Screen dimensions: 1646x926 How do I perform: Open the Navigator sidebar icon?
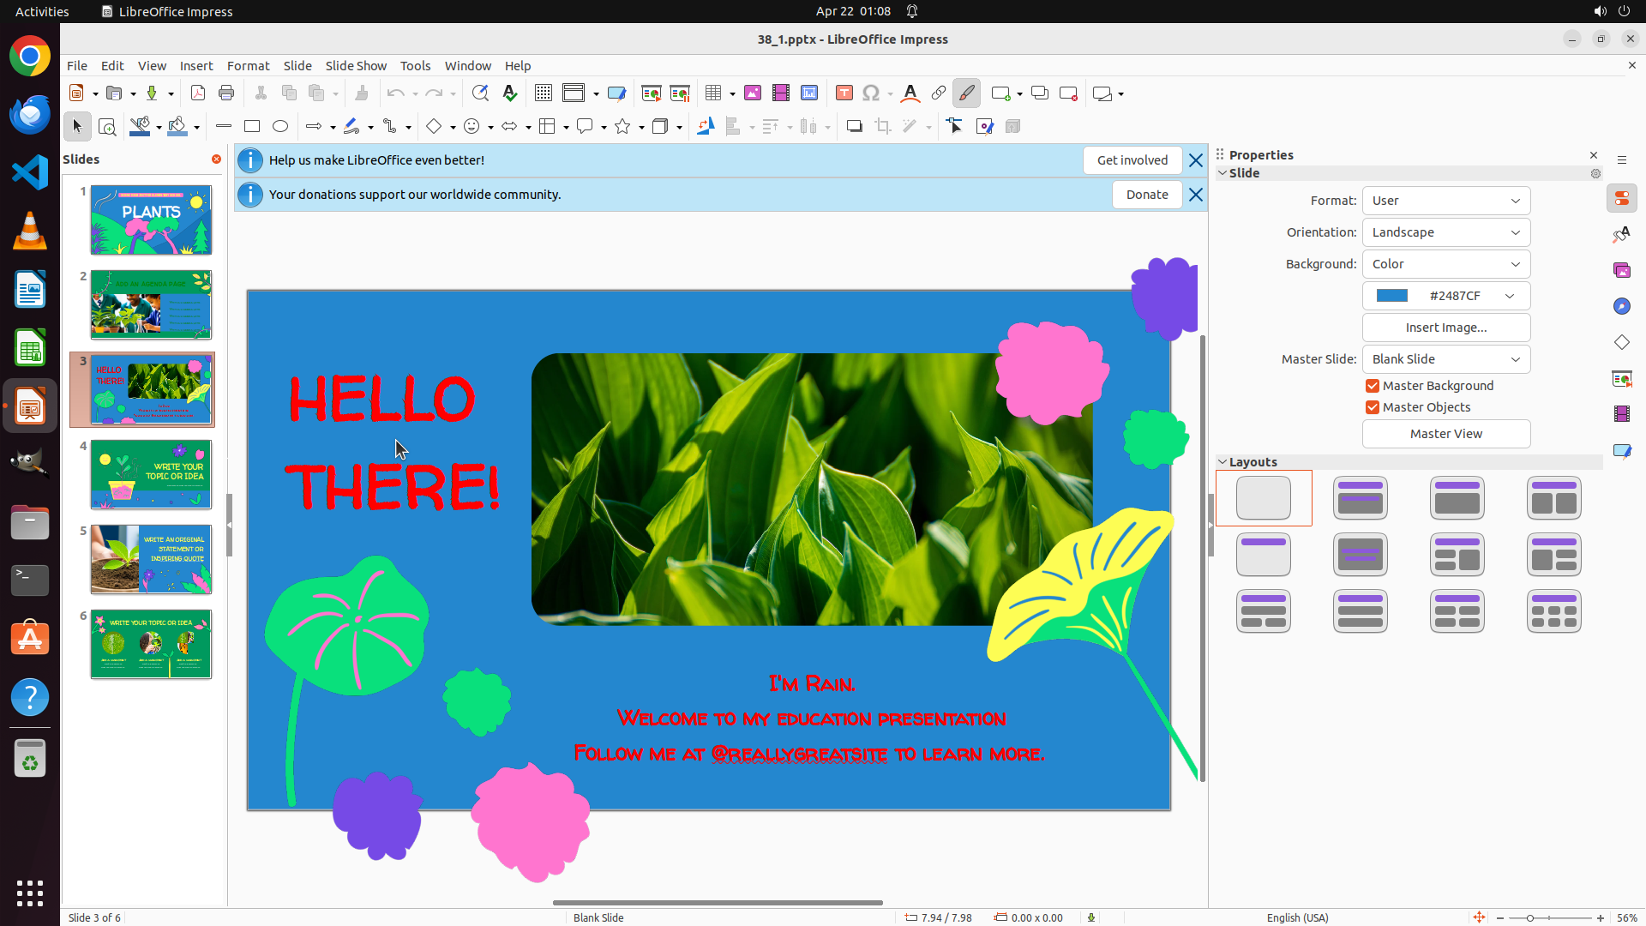pos(1621,306)
